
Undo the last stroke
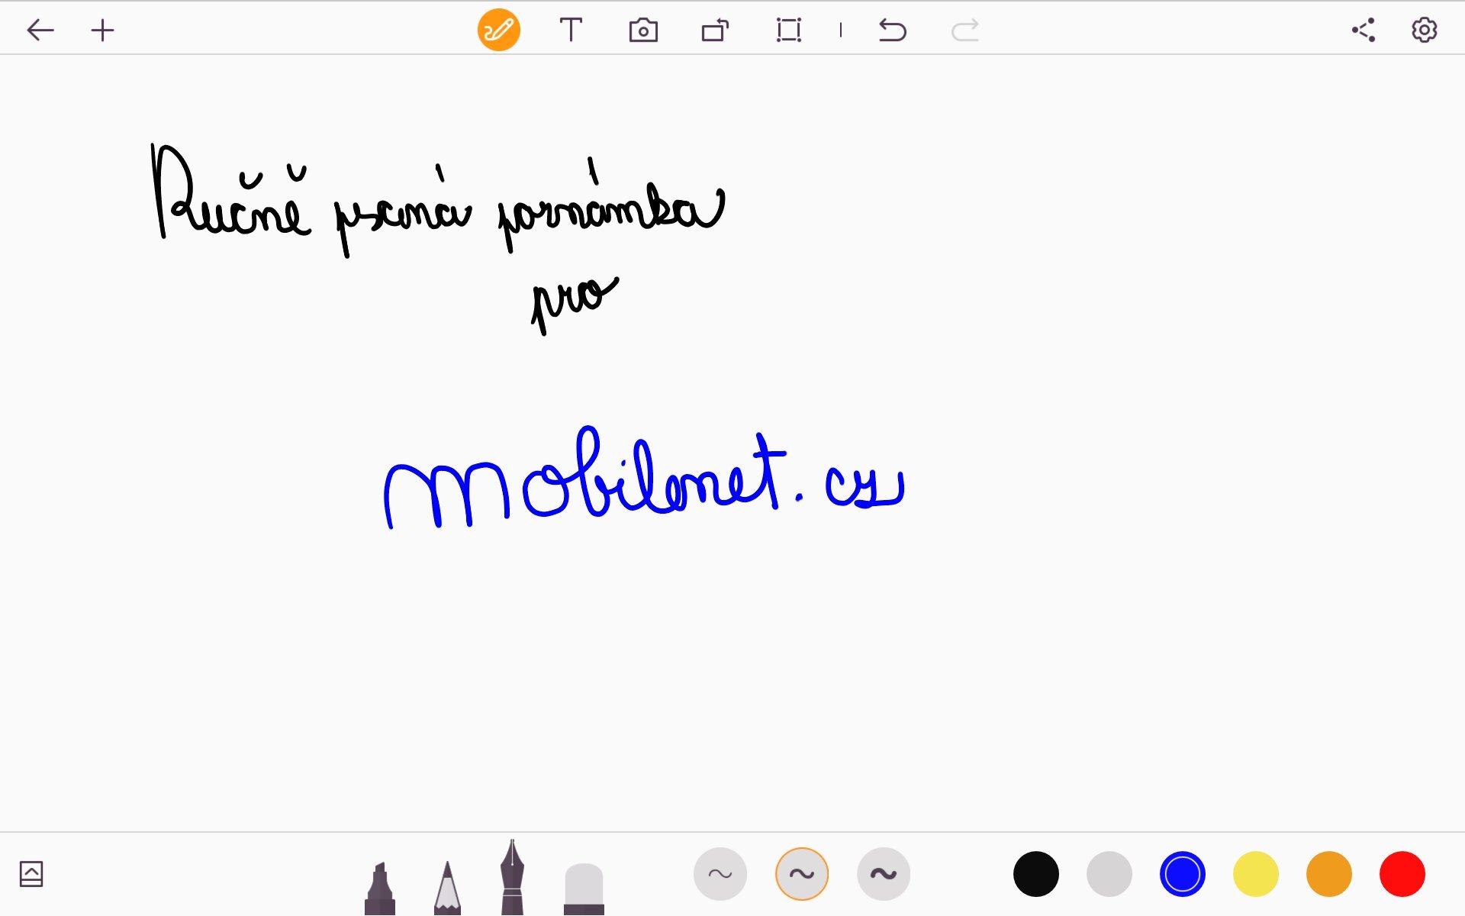(x=892, y=31)
